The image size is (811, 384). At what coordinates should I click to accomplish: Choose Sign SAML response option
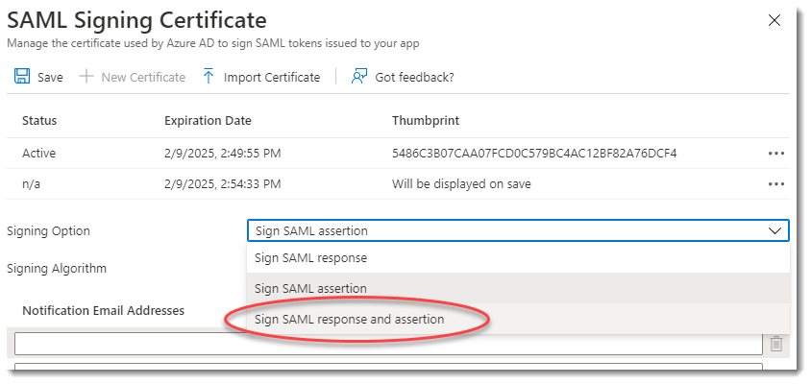[x=310, y=258]
